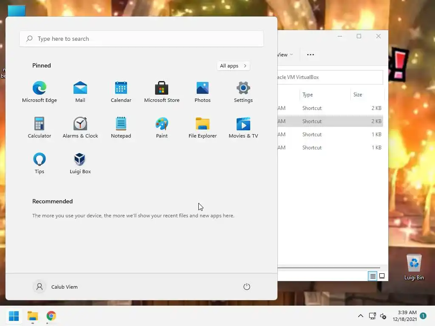Click the VirtualBox address bar in File Explorer

pyautogui.click(x=330, y=77)
